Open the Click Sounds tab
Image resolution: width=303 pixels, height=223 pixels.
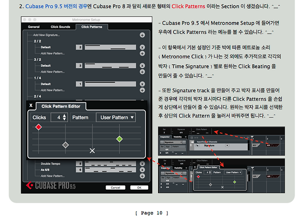pos(60,27)
